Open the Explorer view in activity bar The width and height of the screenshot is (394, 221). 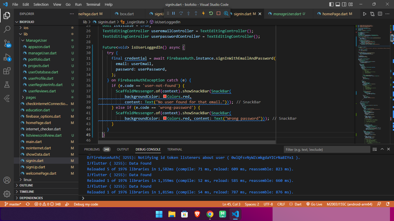pyautogui.click(x=7, y=15)
